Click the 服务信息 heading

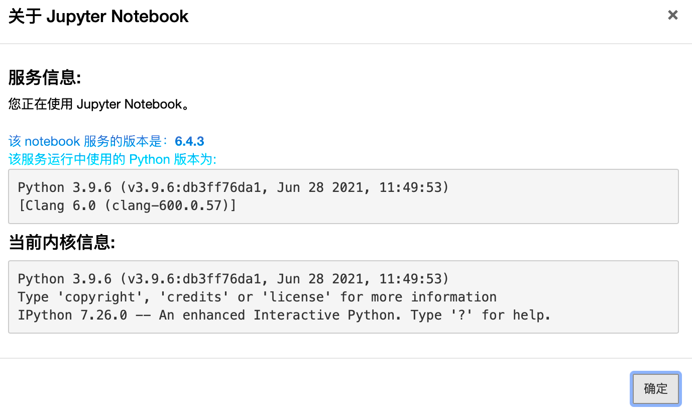click(45, 78)
